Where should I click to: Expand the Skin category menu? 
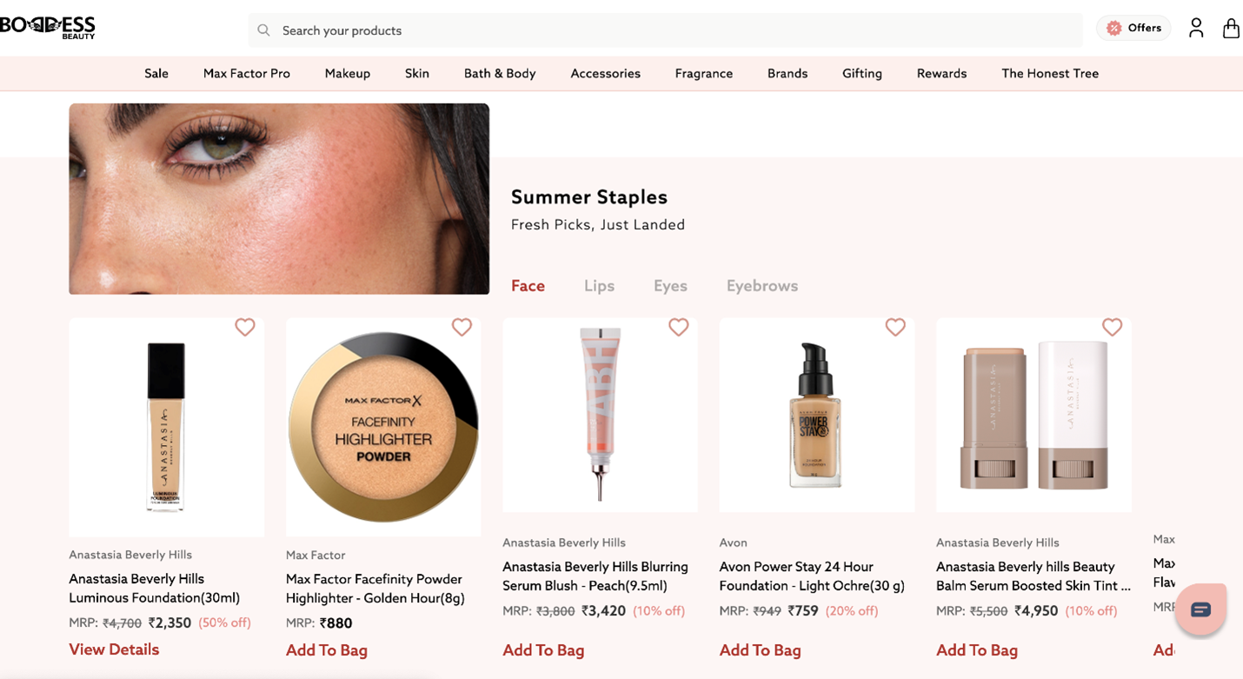(417, 73)
